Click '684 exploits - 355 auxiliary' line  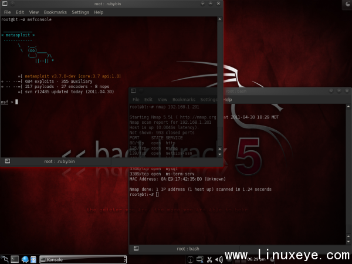pos(59,82)
